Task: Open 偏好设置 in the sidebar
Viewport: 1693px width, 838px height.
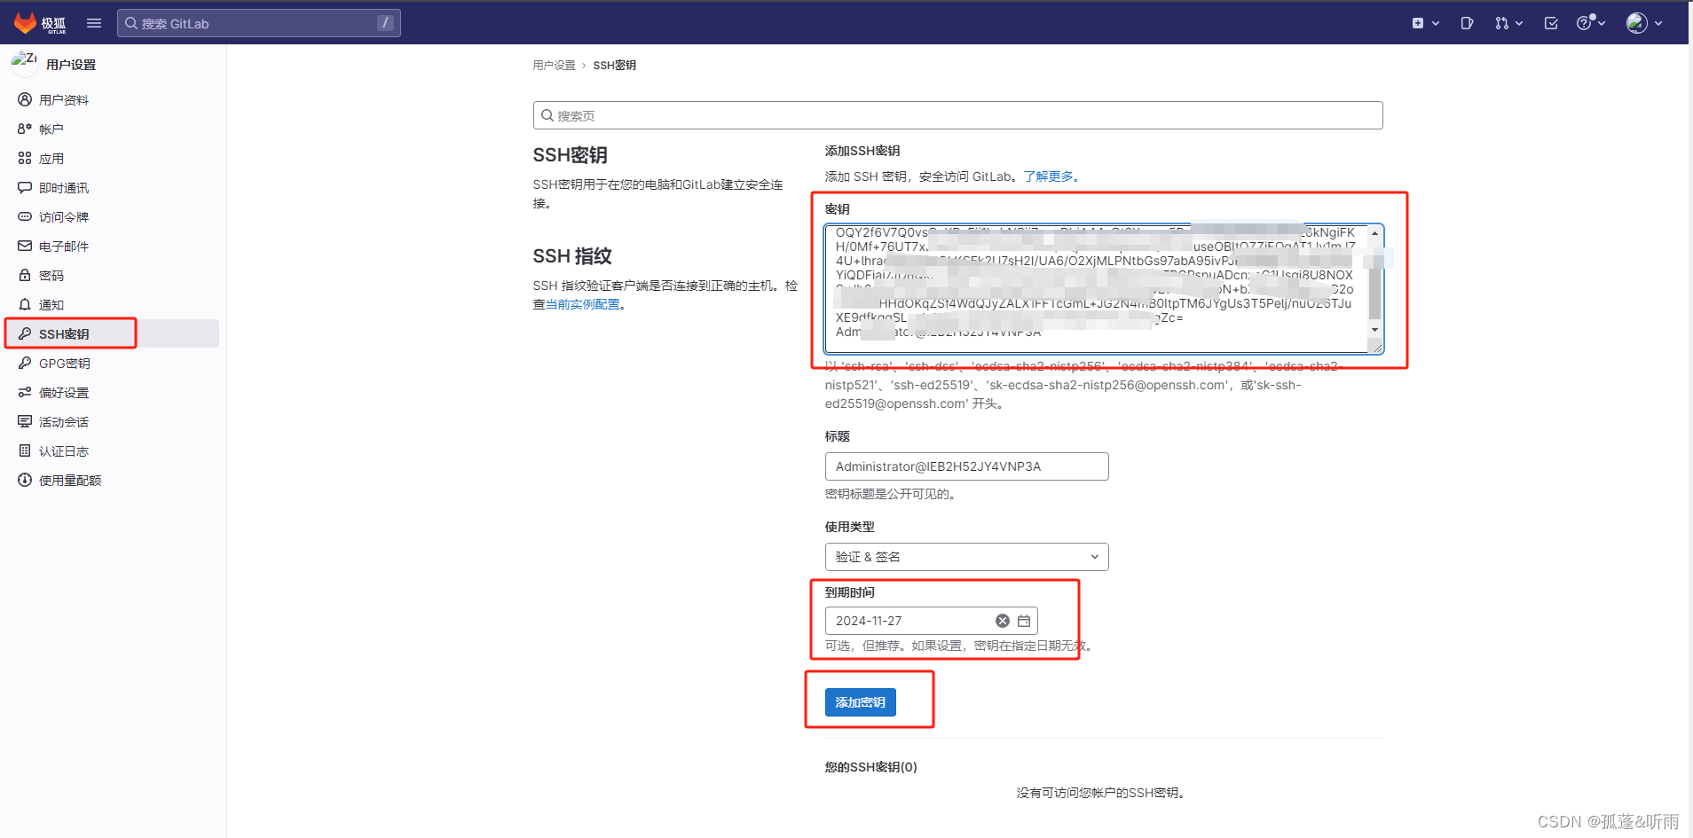Action: click(112, 392)
